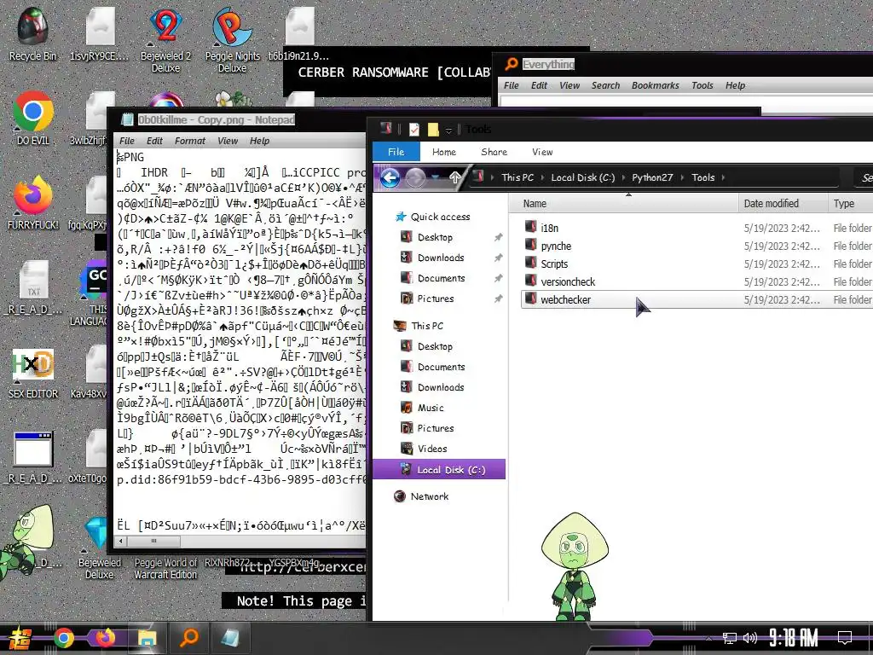873x655 pixels.
Task: Click New Folder icon in Explorer's title bar
Action: [x=433, y=130]
